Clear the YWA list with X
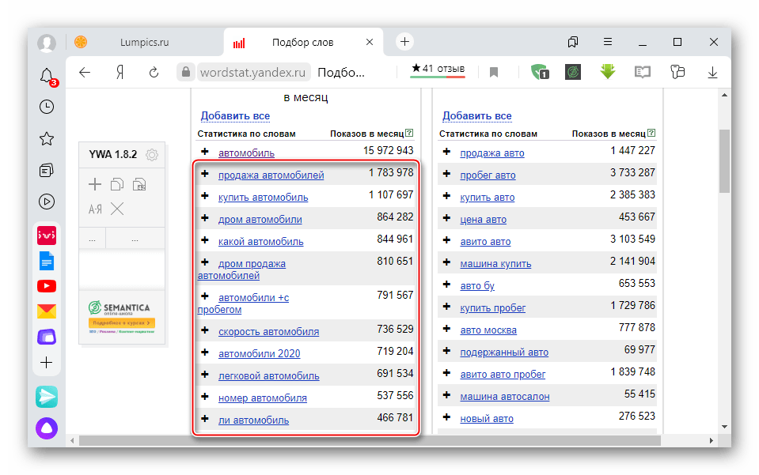This screenshot has height=475, width=759. (117, 209)
